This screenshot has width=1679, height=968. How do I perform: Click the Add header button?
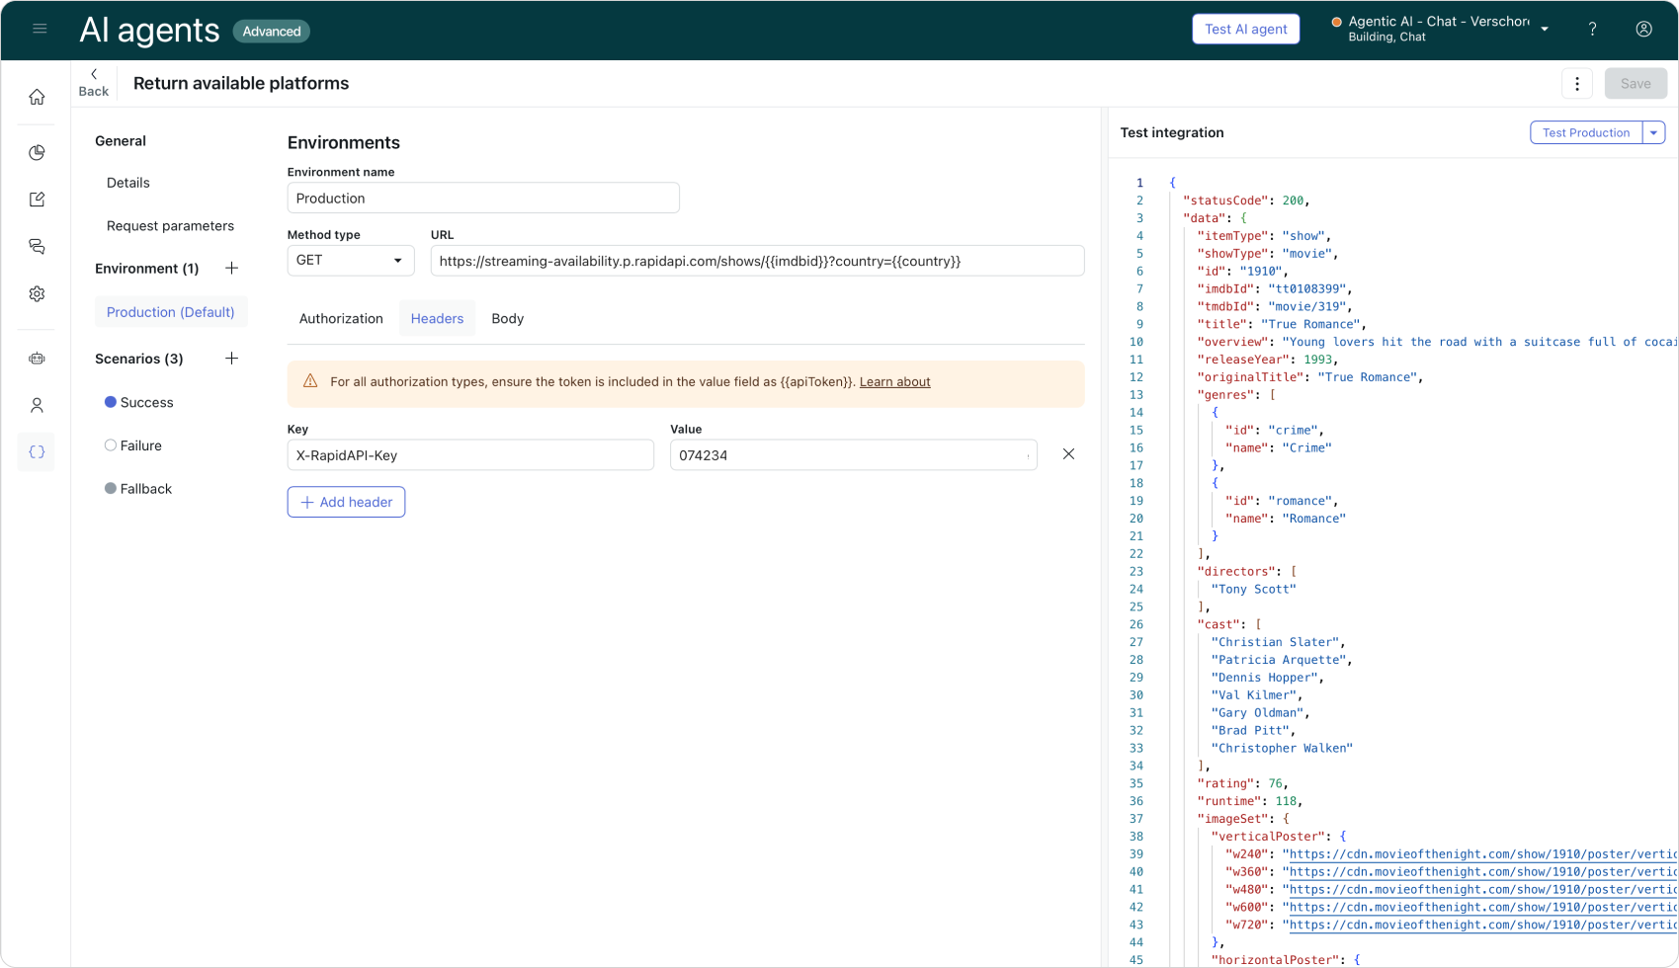point(346,502)
